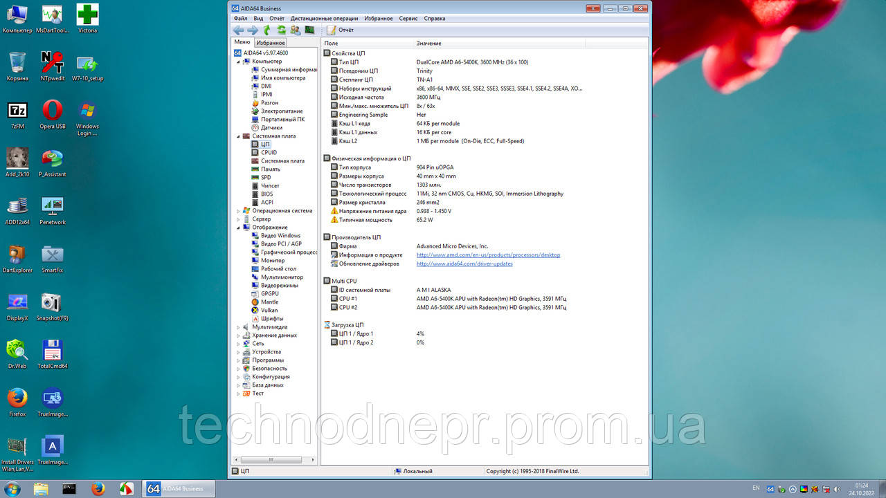Viewport: 886px width, 498px height.
Task: Expand the Устройства branch
Action: (238, 352)
